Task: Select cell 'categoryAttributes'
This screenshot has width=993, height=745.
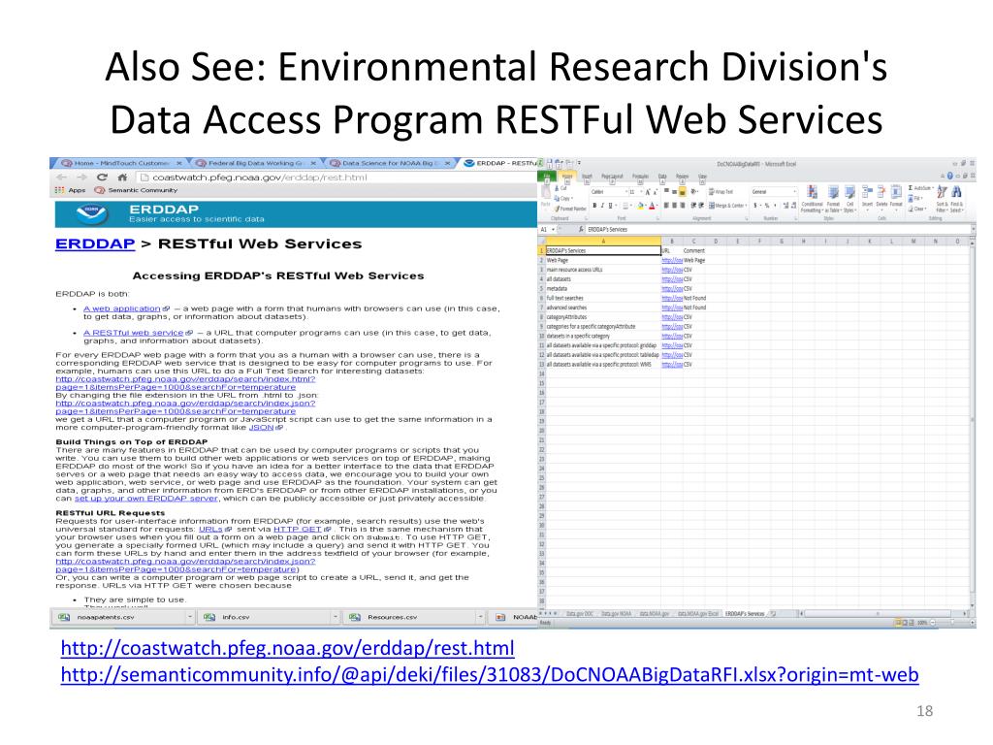Action: 603,317
